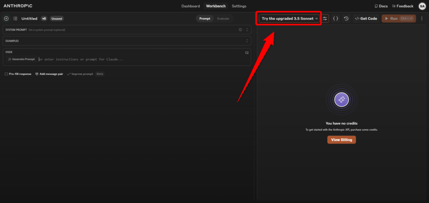Open the model settings sliders icon
Screen dimensions: 429x203
click(325, 18)
